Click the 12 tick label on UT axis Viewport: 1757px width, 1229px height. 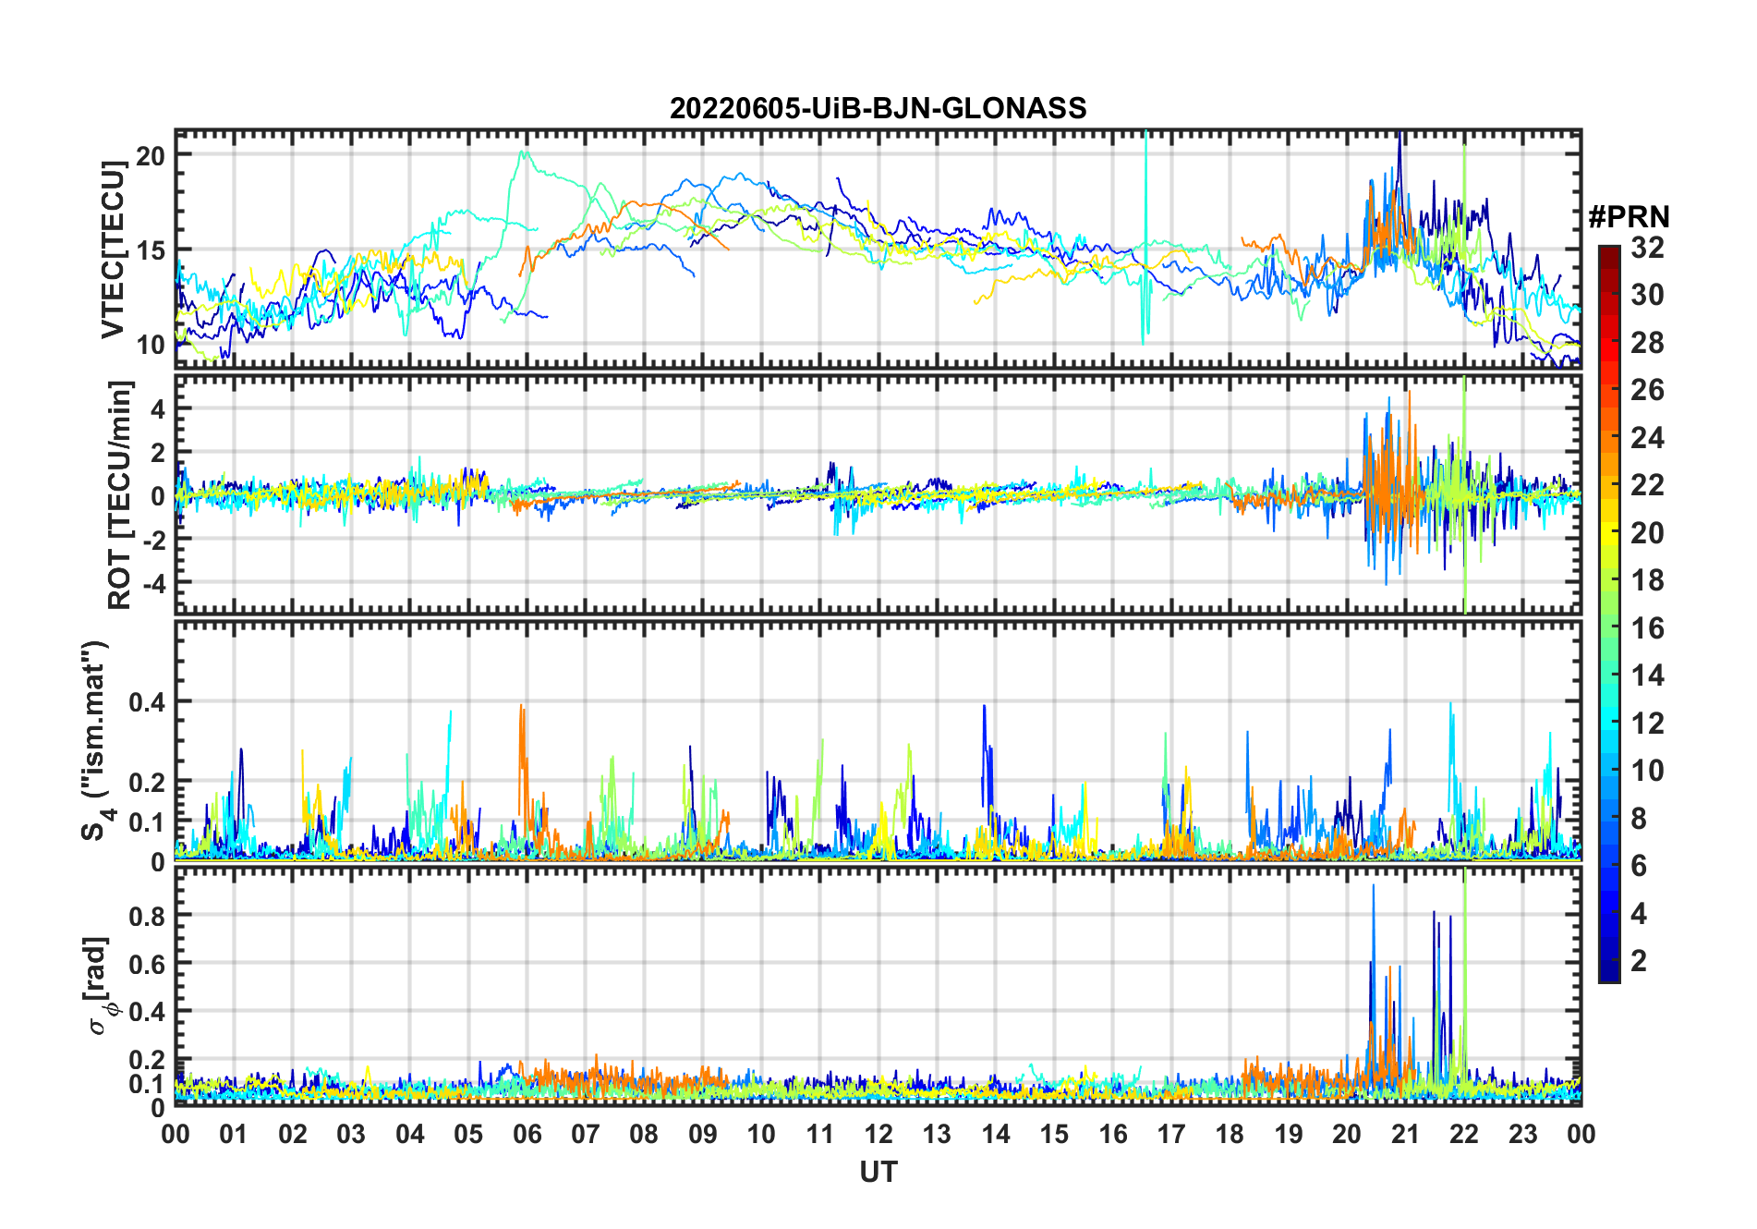tap(878, 1134)
